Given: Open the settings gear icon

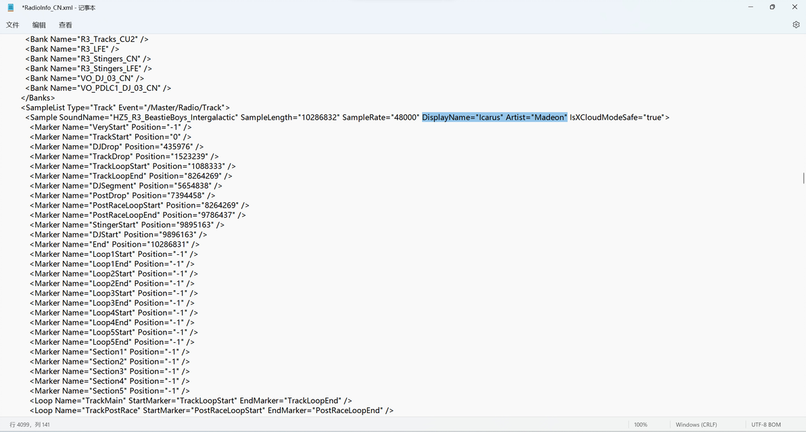Looking at the screenshot, I should coord(796,24).
